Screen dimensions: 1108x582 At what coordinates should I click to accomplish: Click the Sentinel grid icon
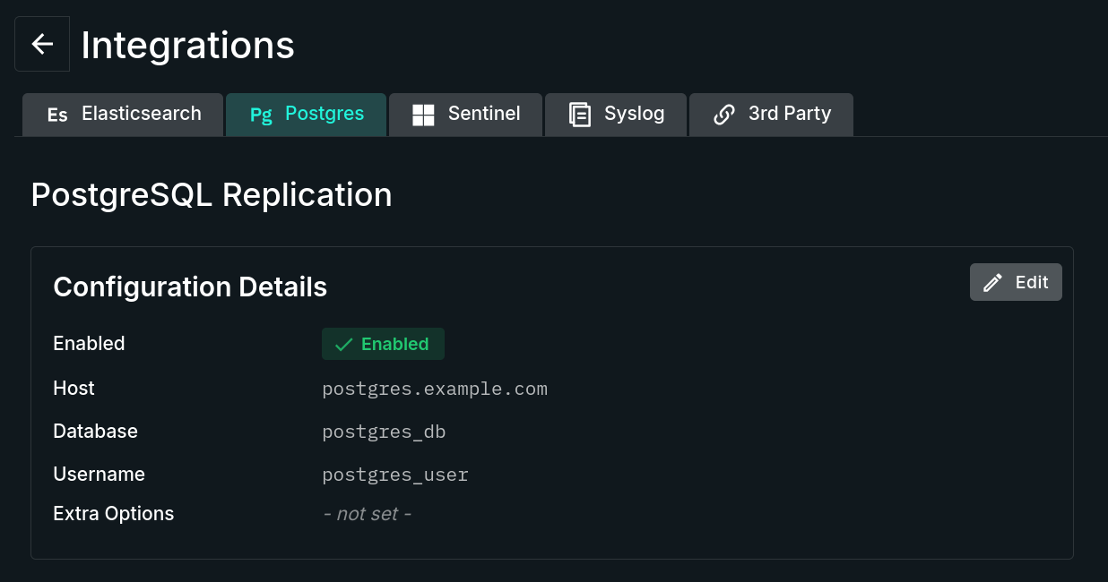(421, 114)
